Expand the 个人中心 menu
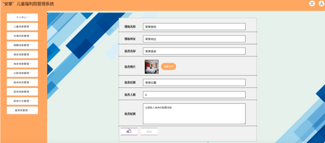The width and height of the screenshot is (325, 143). pyautogui.click(x=23, y=17)
